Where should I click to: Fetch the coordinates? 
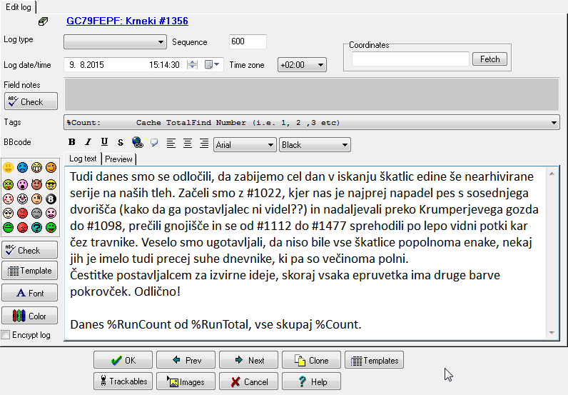tap(490, 59)
